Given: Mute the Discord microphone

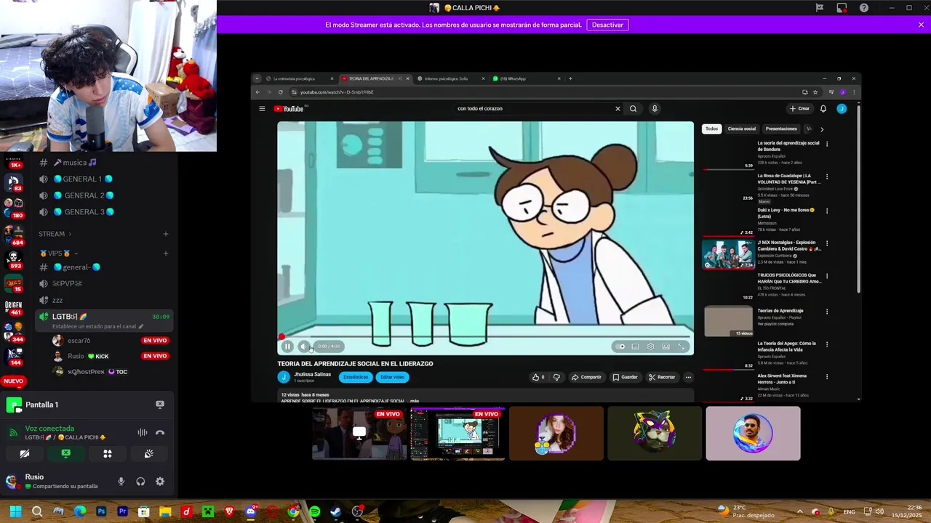Looking at the screenshot, I should point(121,482).
